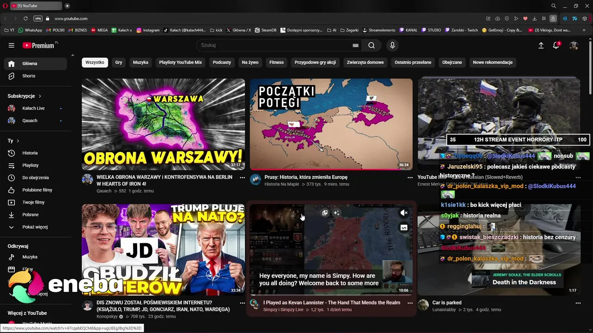
Task: Mute the previewing Kevan Lannister video
Action: coord(404,213)
